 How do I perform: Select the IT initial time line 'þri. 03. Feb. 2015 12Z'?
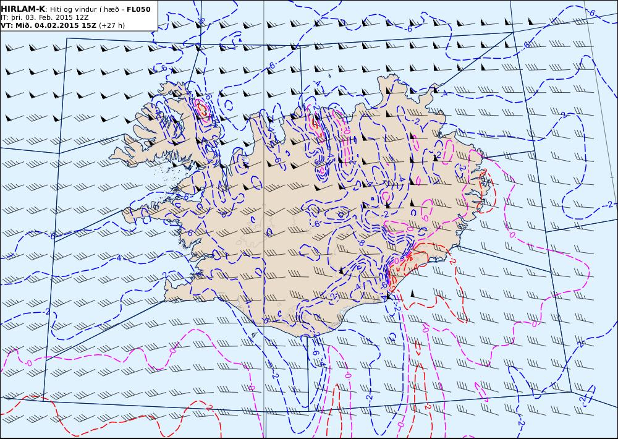[x=49, y=17]
